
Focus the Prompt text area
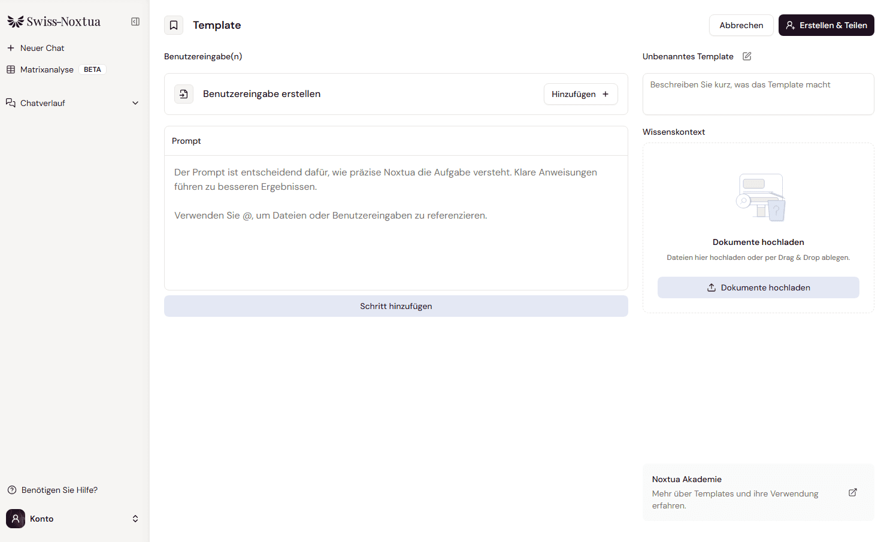coord(396,223)
